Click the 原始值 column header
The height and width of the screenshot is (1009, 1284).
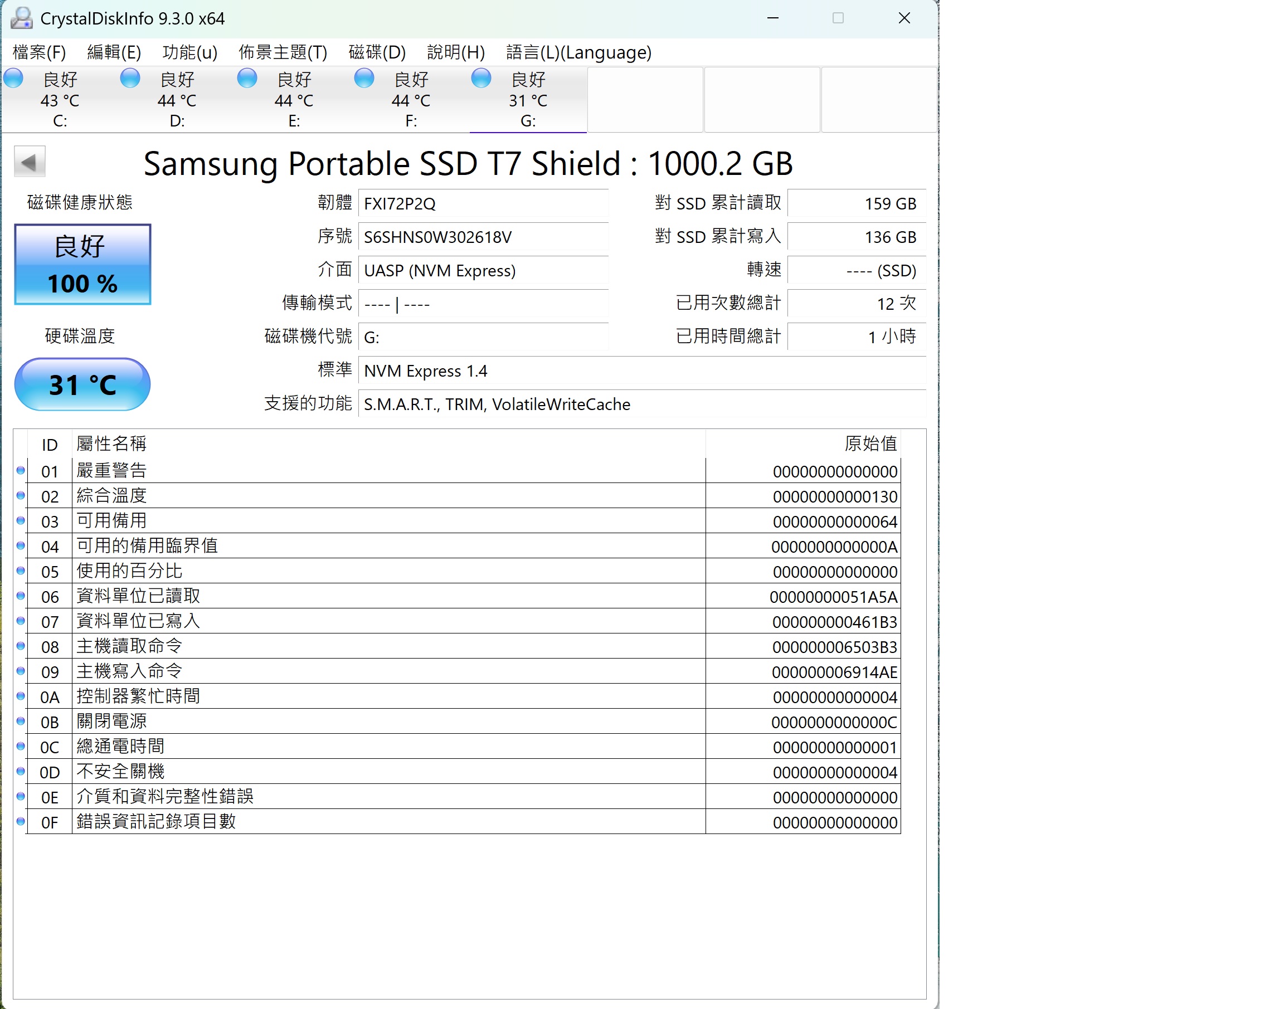pos(804,444)
